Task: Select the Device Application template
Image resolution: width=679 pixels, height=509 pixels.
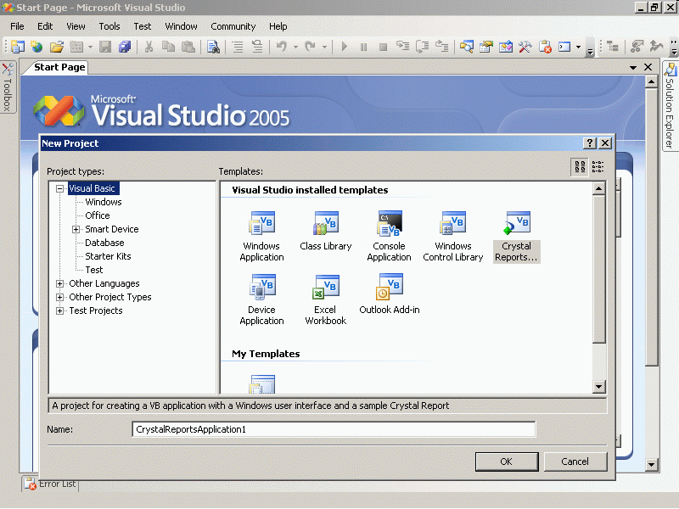Action: point(261,299)
